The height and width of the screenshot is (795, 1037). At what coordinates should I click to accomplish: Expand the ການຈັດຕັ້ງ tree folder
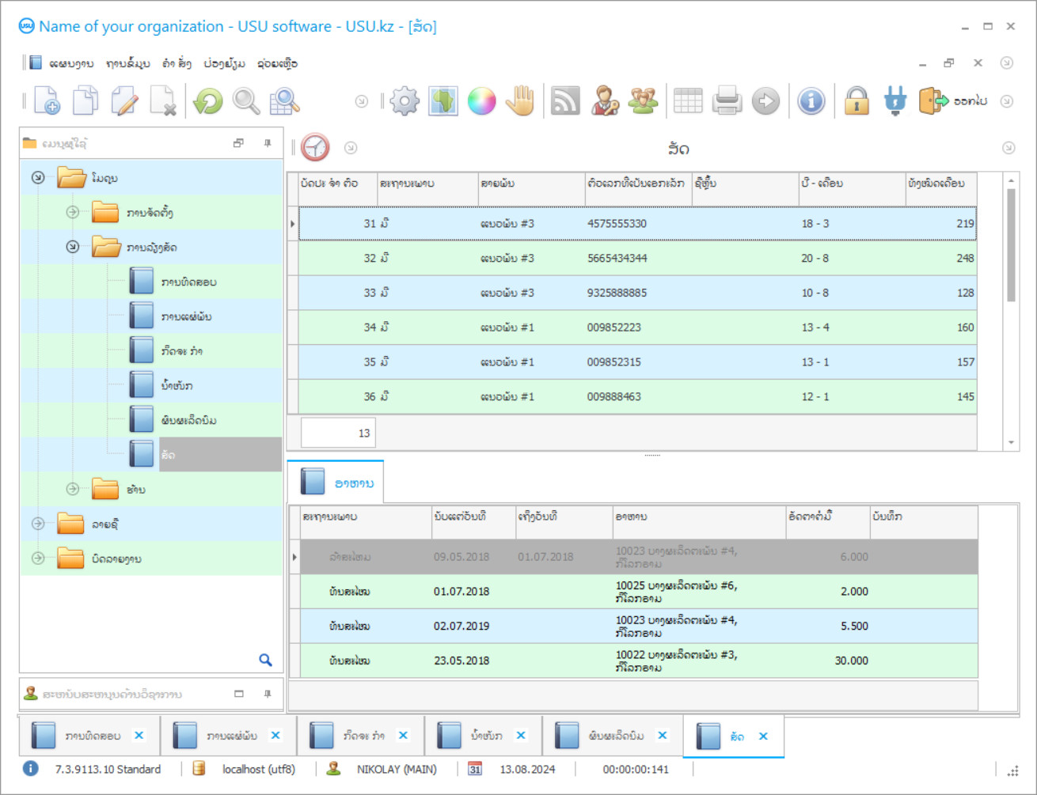(73, 212)
